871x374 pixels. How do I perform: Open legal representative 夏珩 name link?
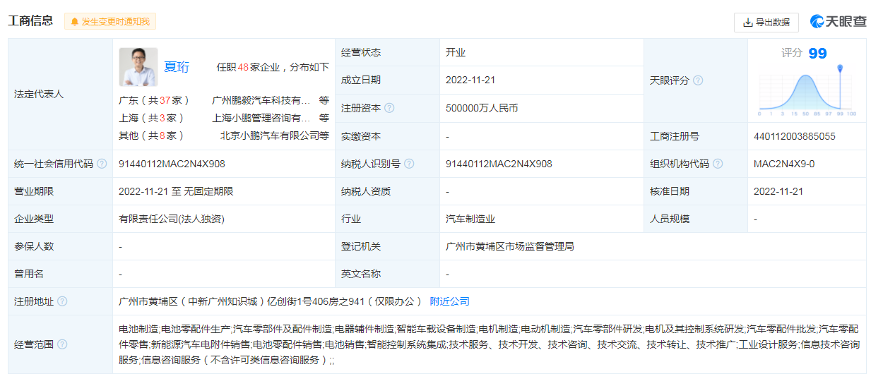177,67
